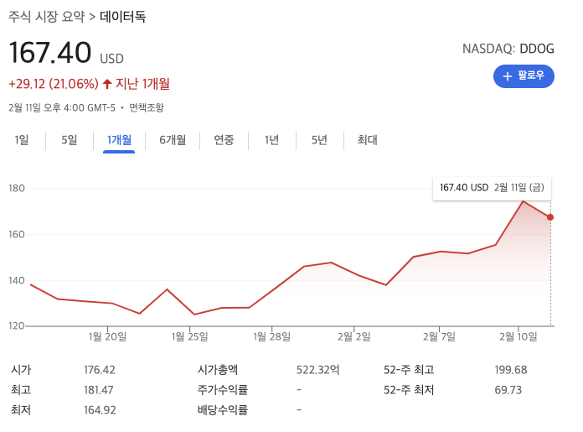Click the 180 y-axis label
This screenshot has height=432, width=583.
(17, 188)
